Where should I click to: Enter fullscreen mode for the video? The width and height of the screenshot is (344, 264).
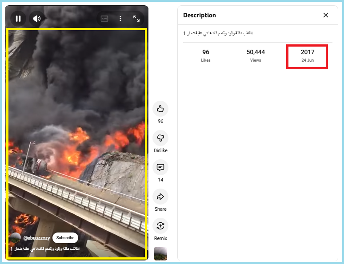point(136,19)
